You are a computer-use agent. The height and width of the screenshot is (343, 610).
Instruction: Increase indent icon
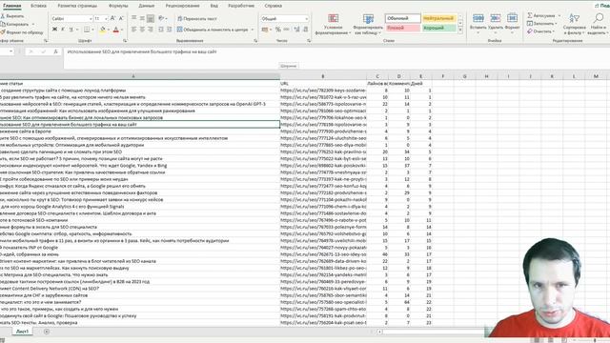pyautogui.click(x=169, y=30)
